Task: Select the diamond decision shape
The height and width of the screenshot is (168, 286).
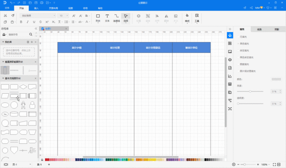Action: (23, 87)
